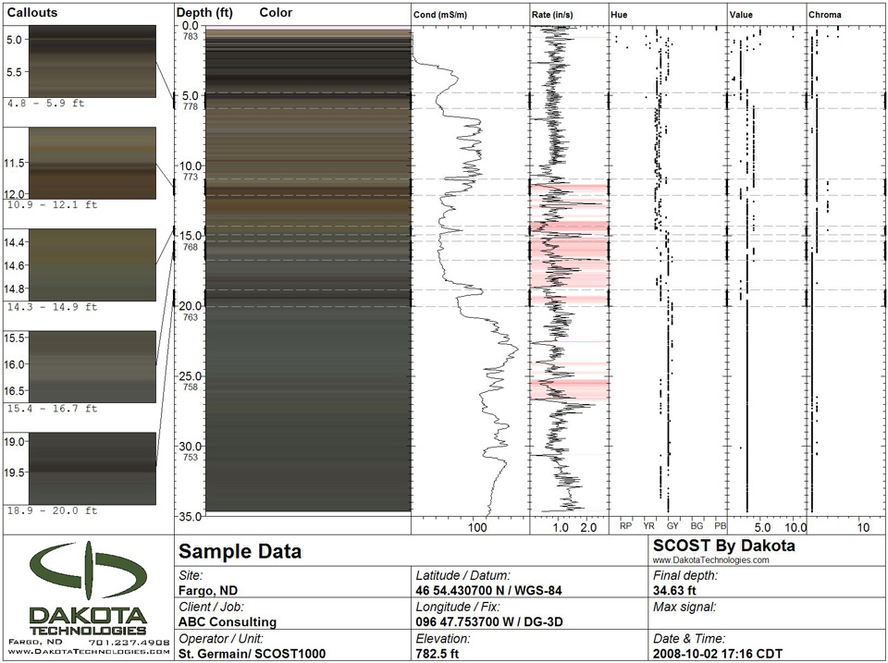The height and width of the screenshot is (663, 888).
Task: Click the website address below the Dakota logo
Action: pos(87,653)
